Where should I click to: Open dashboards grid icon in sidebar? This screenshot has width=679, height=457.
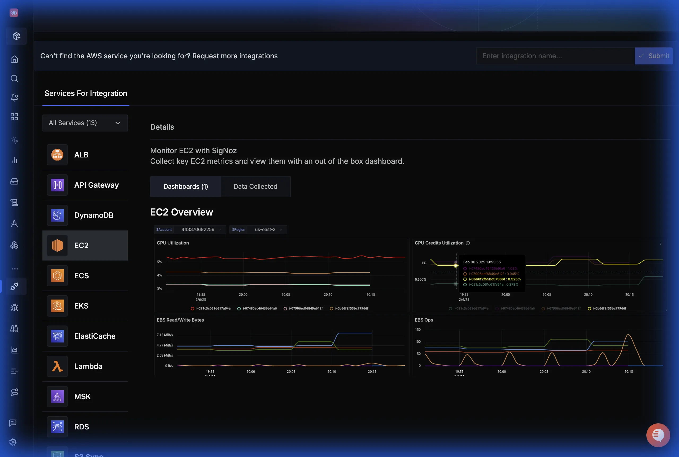pos(14,117)
